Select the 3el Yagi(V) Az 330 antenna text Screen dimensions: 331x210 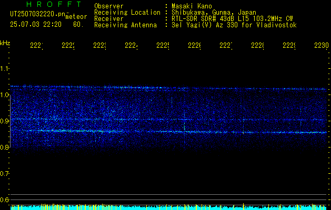[x=234, y=25]
